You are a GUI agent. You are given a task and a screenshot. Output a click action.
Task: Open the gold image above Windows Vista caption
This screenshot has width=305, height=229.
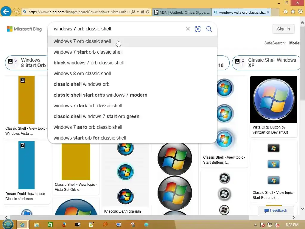pyautogui.click(x=27, y=100)
